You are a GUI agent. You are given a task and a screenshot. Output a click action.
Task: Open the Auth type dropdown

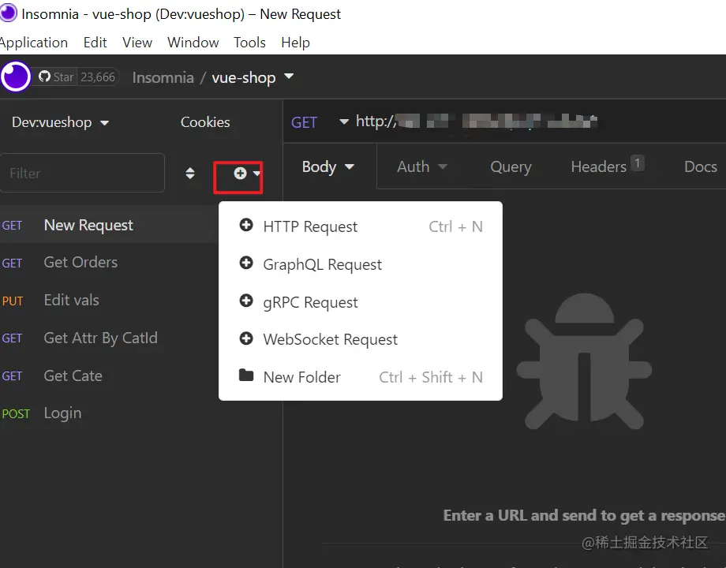tap(422, 166)
